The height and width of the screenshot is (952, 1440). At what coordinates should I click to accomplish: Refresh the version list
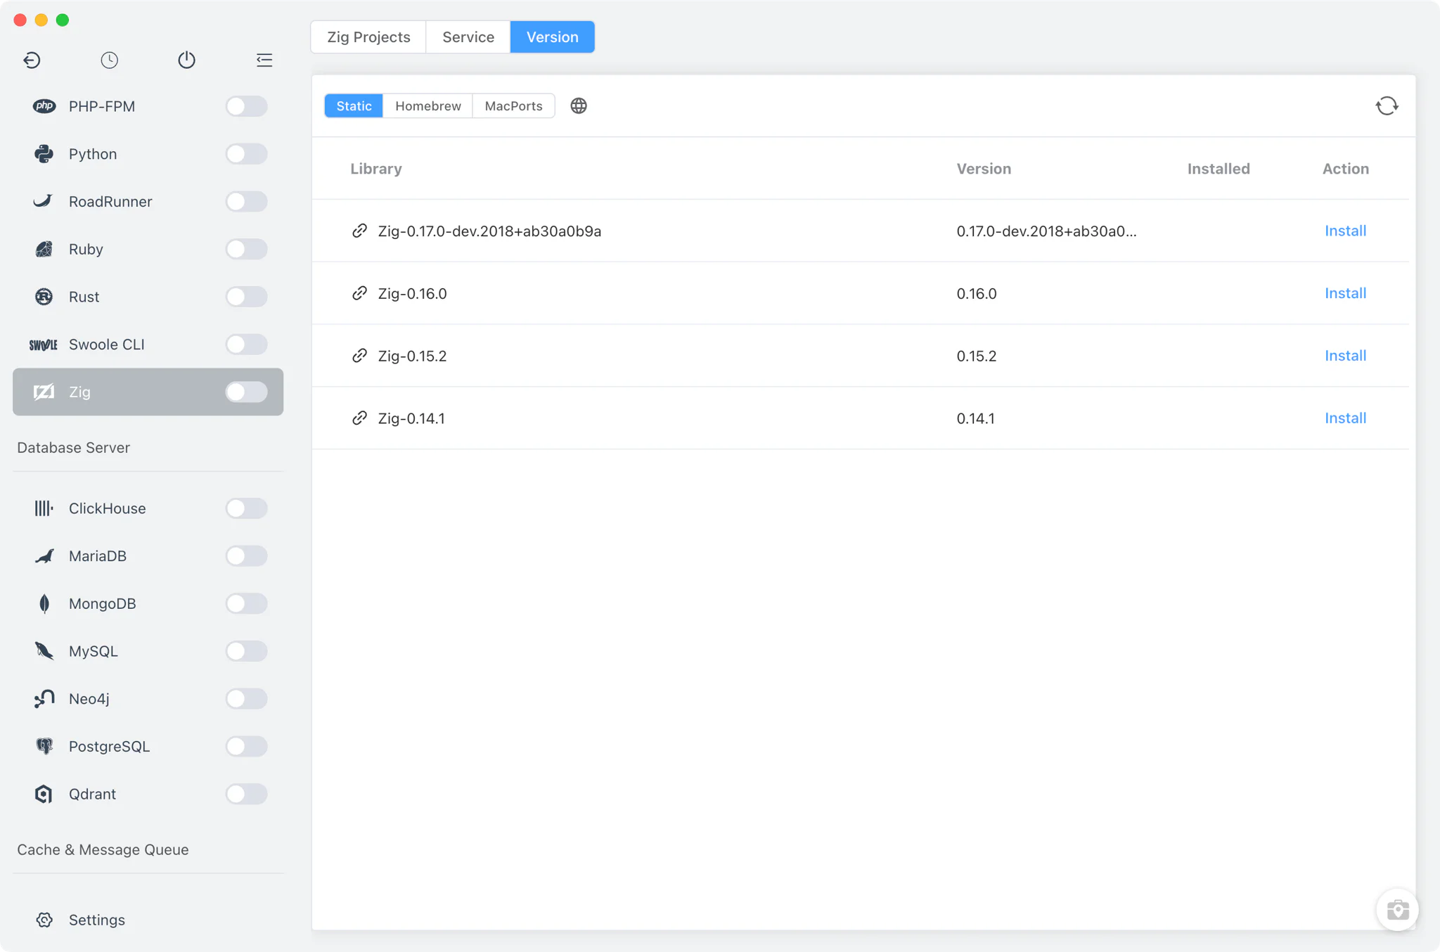(x=1387, y=105)
